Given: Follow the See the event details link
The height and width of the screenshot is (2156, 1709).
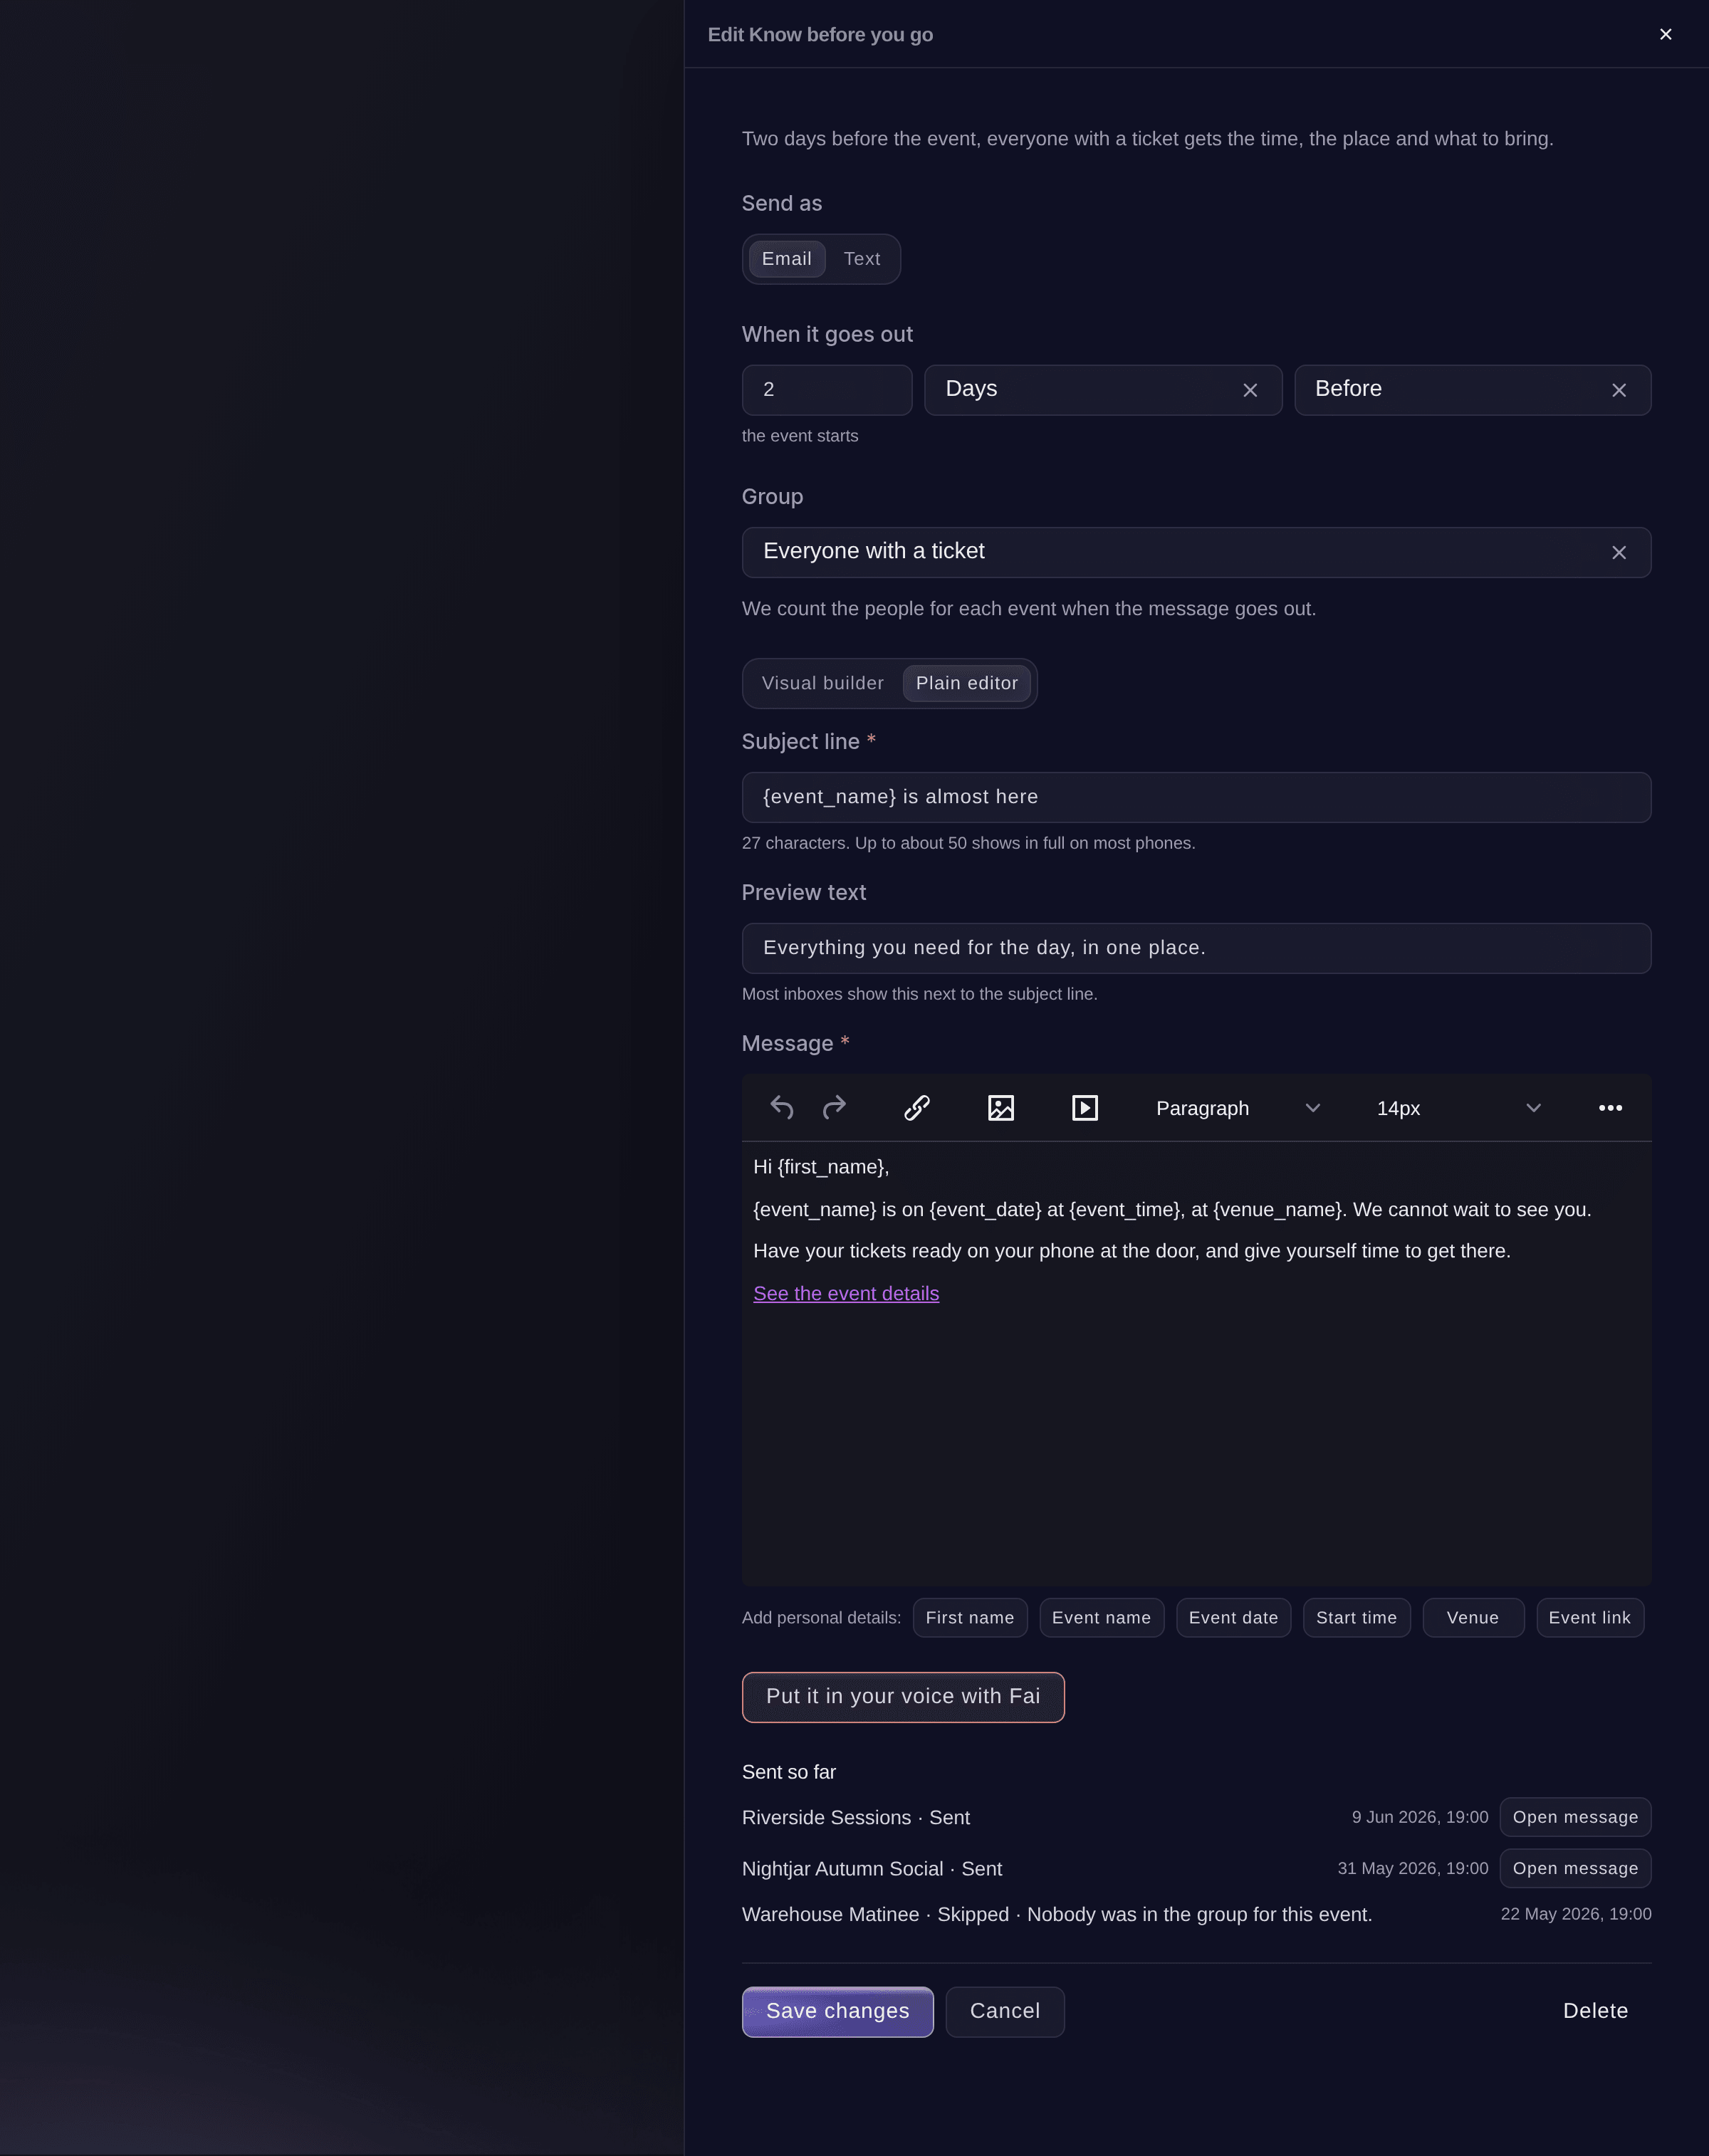Looking at the screenshot, I should pyautogui.click(x=846, y=1293).
